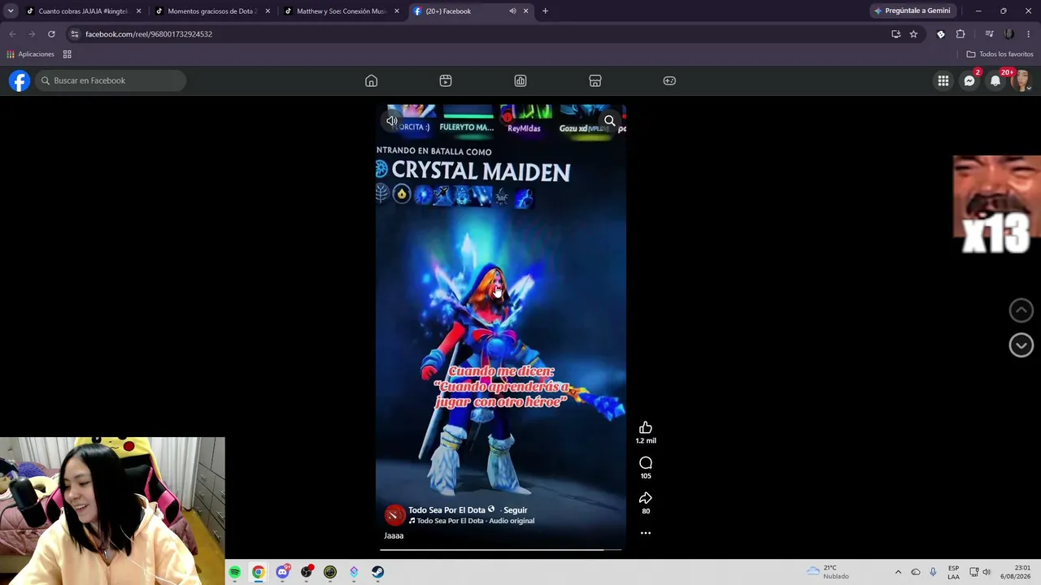
Task: Open the browser extensions puzzle icon
Action: 960,34
